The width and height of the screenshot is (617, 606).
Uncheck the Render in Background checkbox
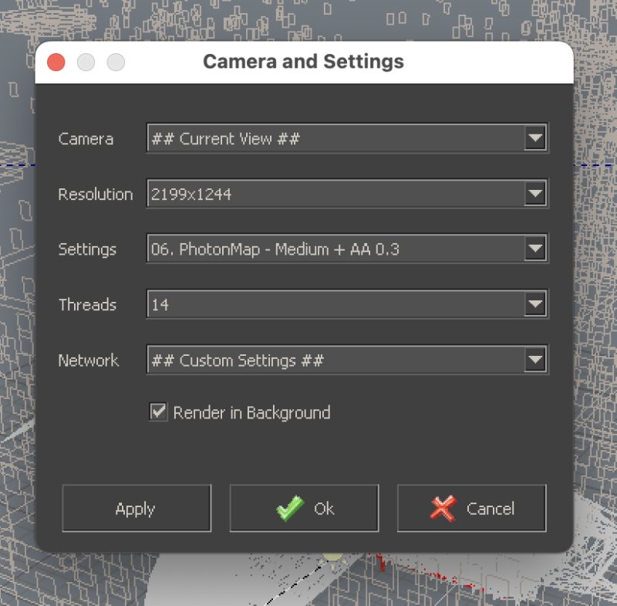158,412
